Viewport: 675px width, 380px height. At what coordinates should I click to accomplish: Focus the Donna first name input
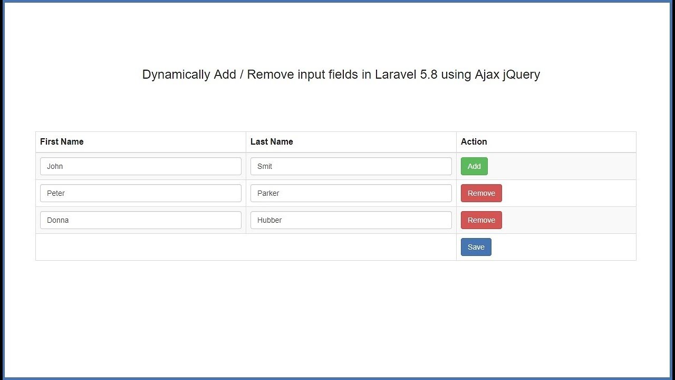click(x=140, y=220)
